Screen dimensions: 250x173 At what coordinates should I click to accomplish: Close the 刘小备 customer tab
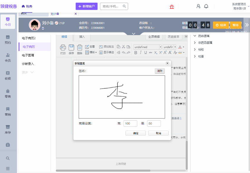76,14
